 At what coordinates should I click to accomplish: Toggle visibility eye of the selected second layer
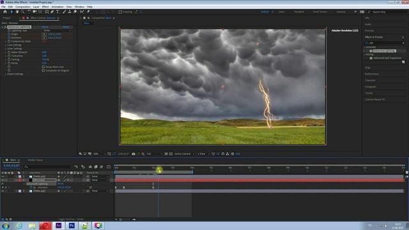pyautogui.click(x=3, y=180)
